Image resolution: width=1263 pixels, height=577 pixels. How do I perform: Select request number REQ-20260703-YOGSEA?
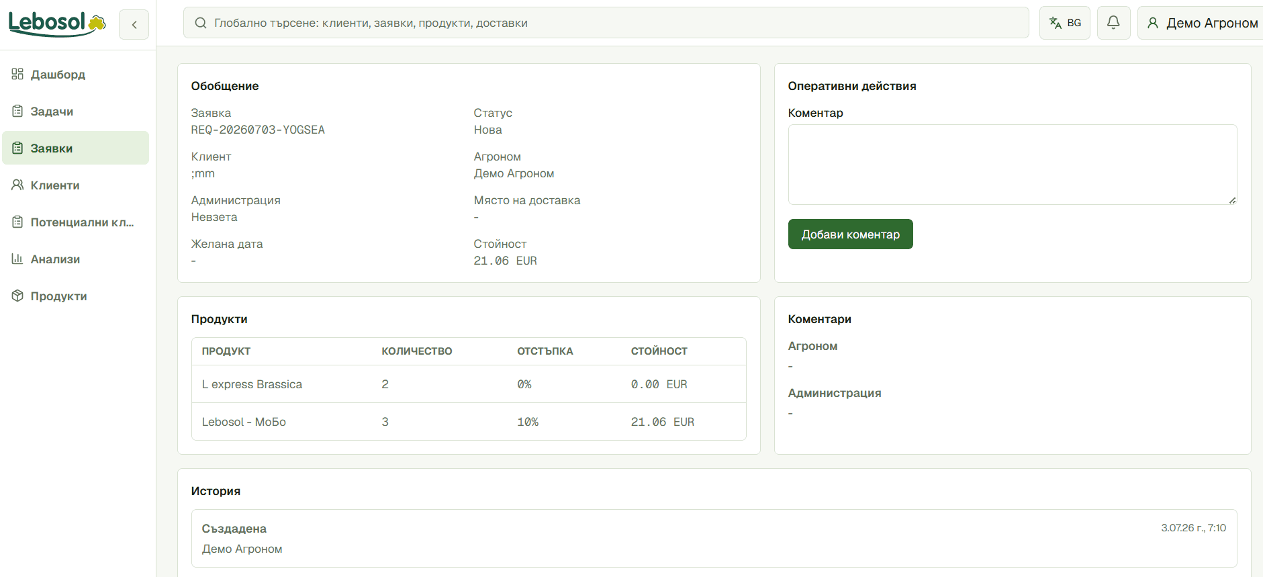pyautogui.click(x=258, y=130)
